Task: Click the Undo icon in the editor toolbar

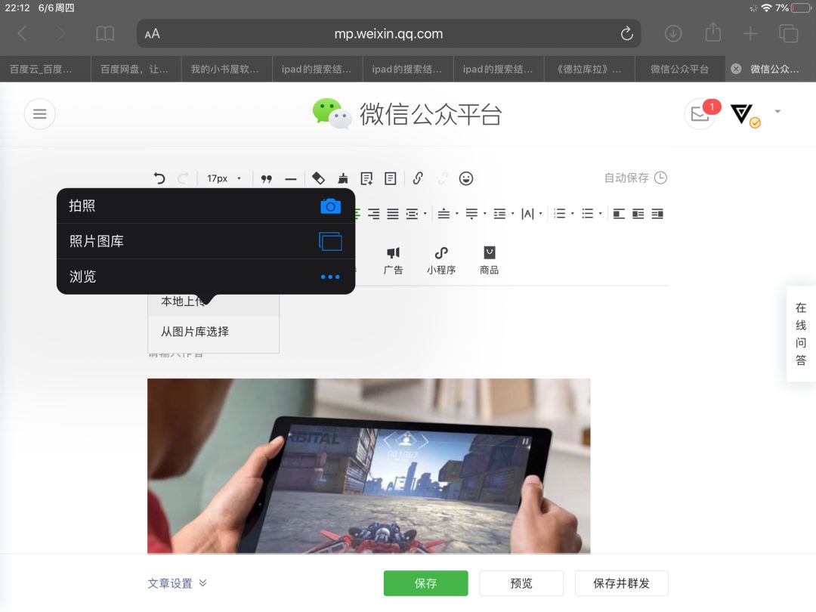Action: (159, 178)
